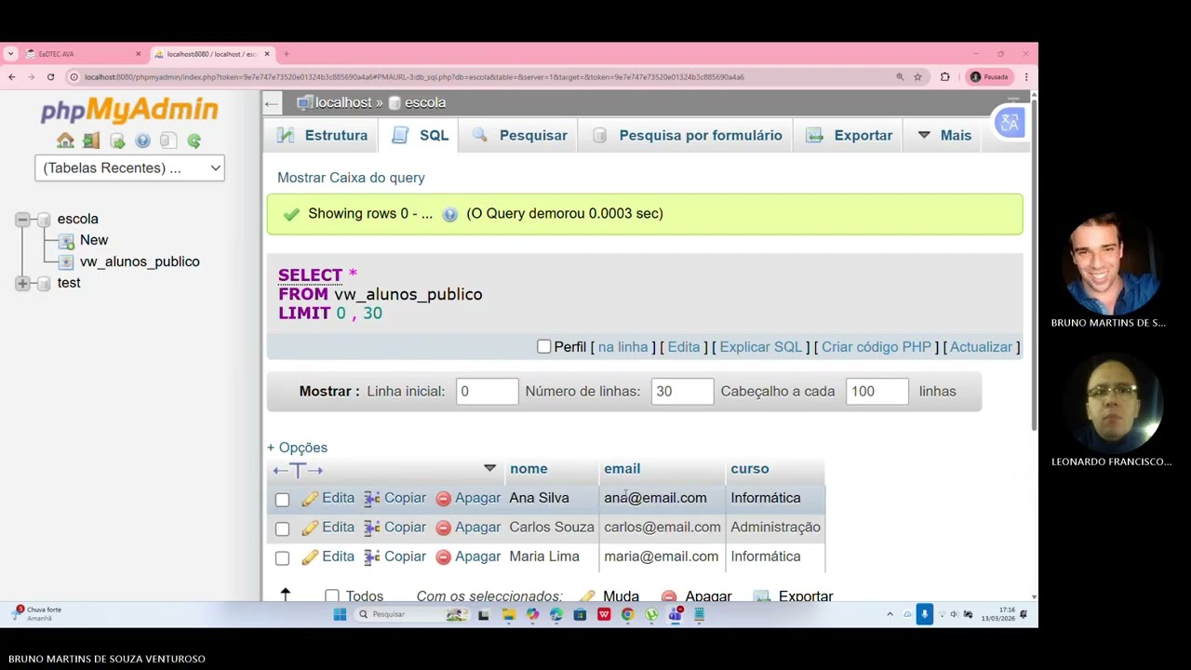Sort by the nome column header

[529, 469]
